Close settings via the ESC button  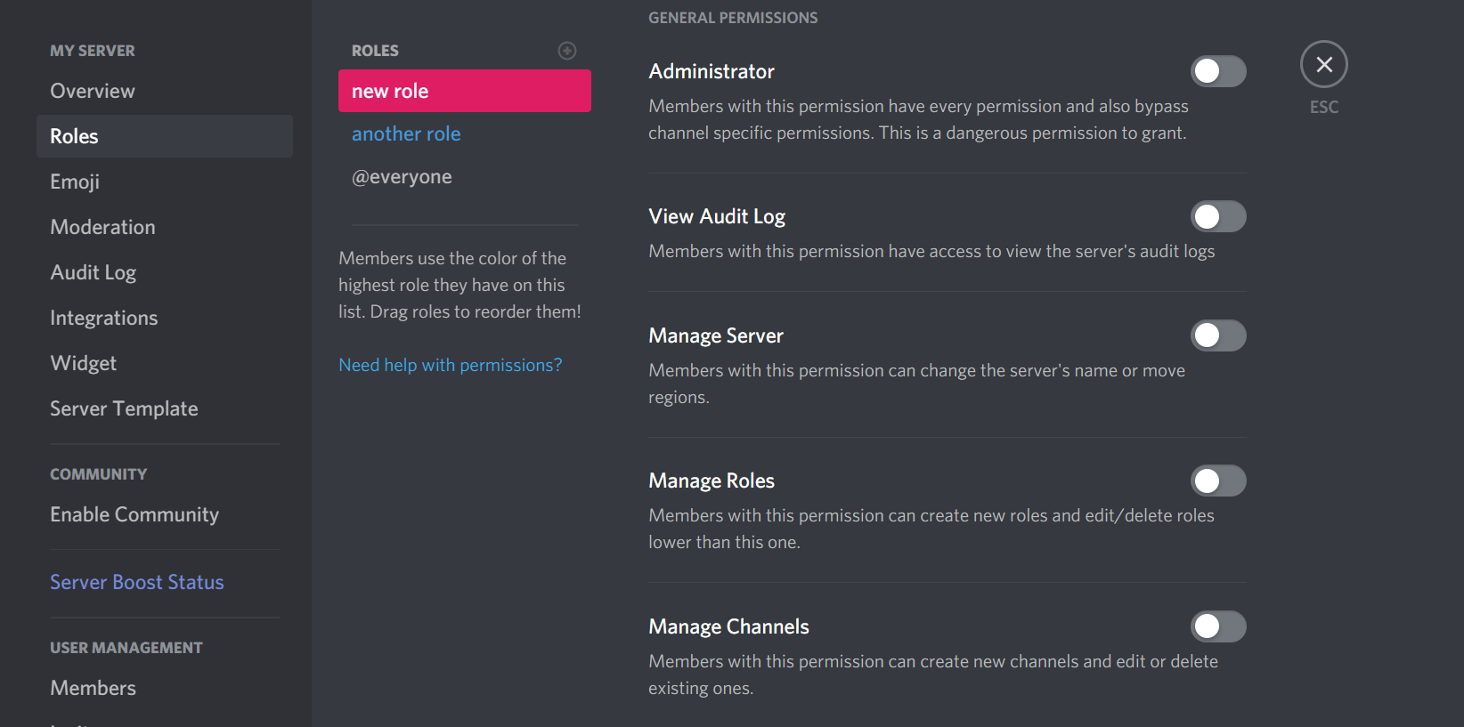pos(1323,64)
